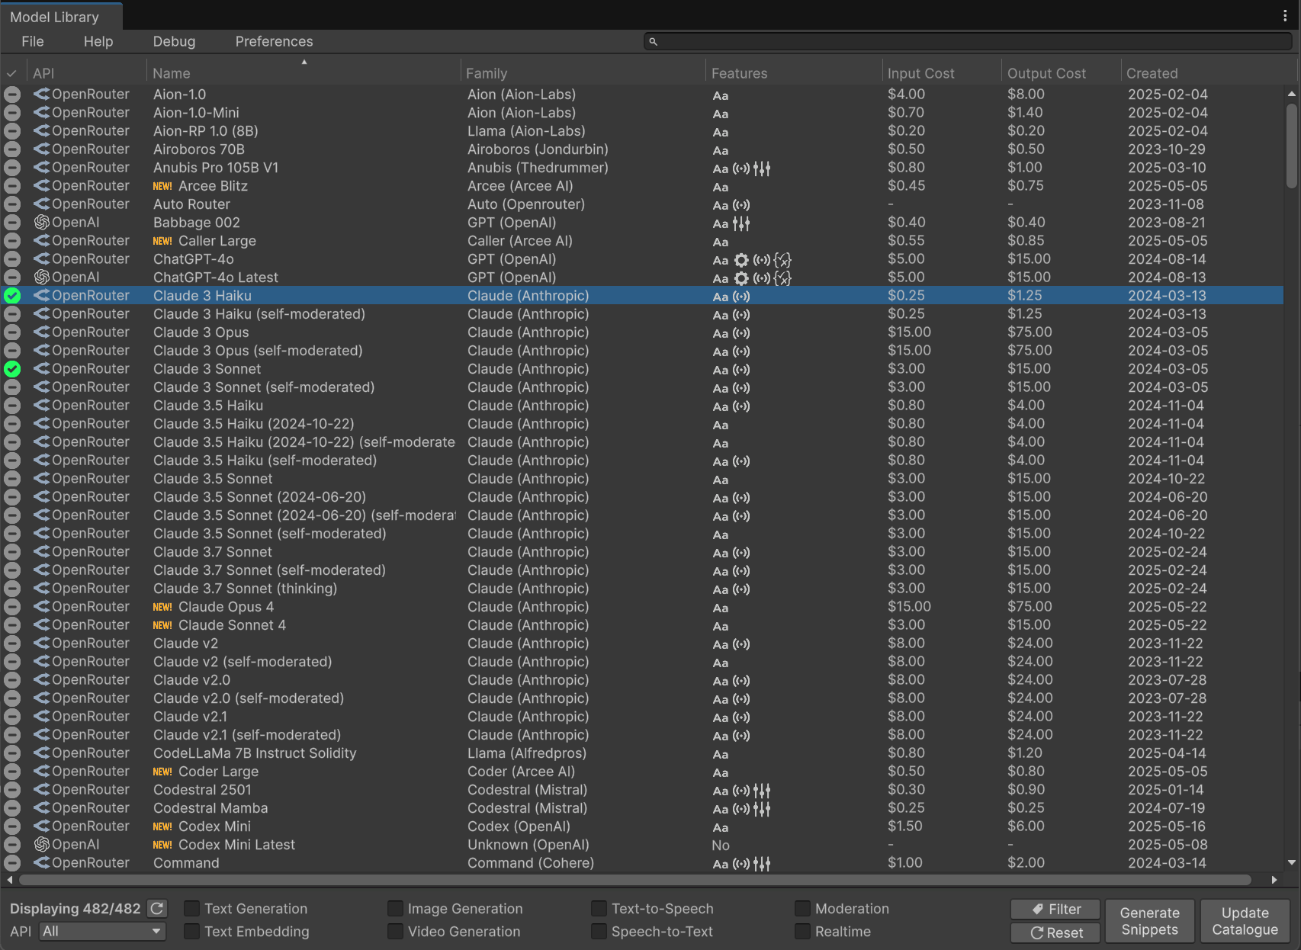Sort models by the Input Cost column
The height and width of the screenshot is (950, 1301).
tap(920, 73)
